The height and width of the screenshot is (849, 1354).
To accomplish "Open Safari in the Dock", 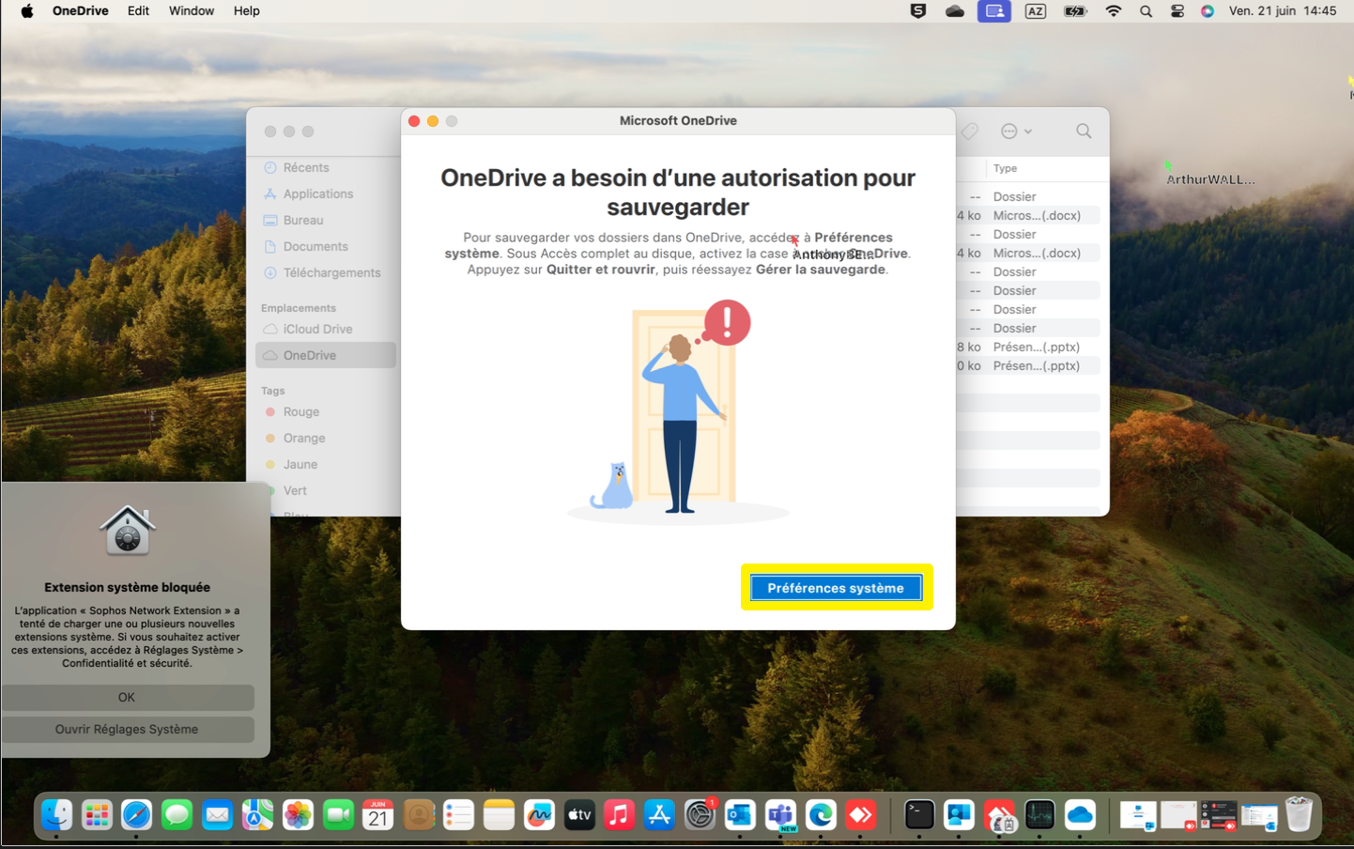I will point(137,815).
